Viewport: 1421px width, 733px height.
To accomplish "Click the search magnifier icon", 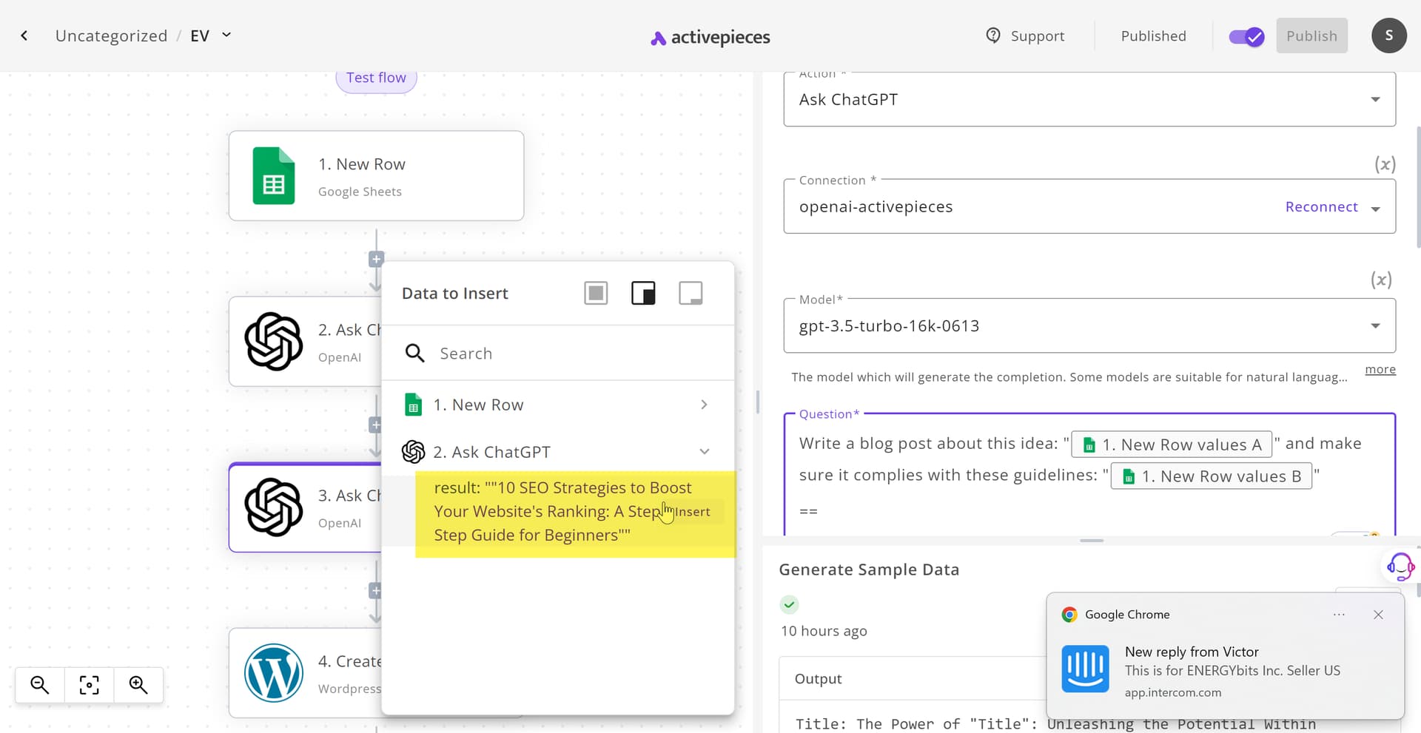I will [x=414, y=354].
